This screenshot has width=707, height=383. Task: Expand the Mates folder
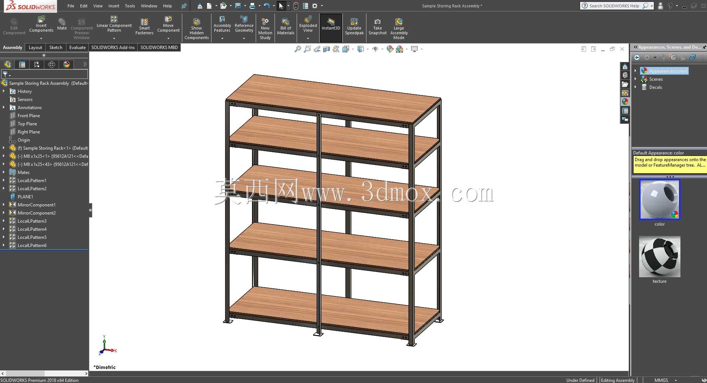tap(4, 172)
